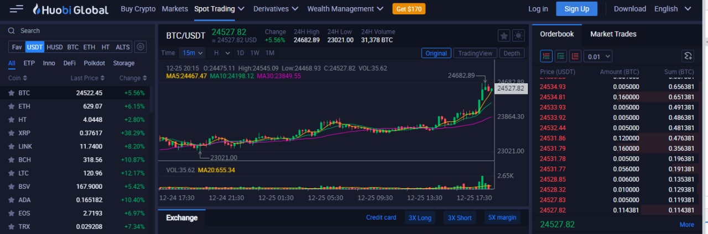708x234 pixels.
Task: Open the H hourly interval dropdown
Action: [x=221, y=53]
